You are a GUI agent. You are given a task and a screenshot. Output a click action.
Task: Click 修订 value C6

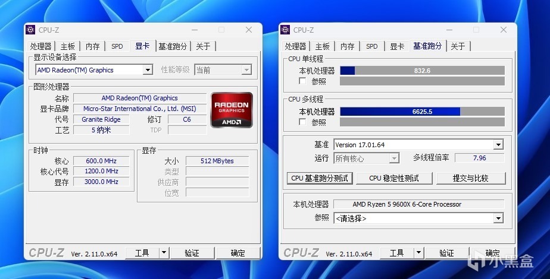[x=187, y=119]
